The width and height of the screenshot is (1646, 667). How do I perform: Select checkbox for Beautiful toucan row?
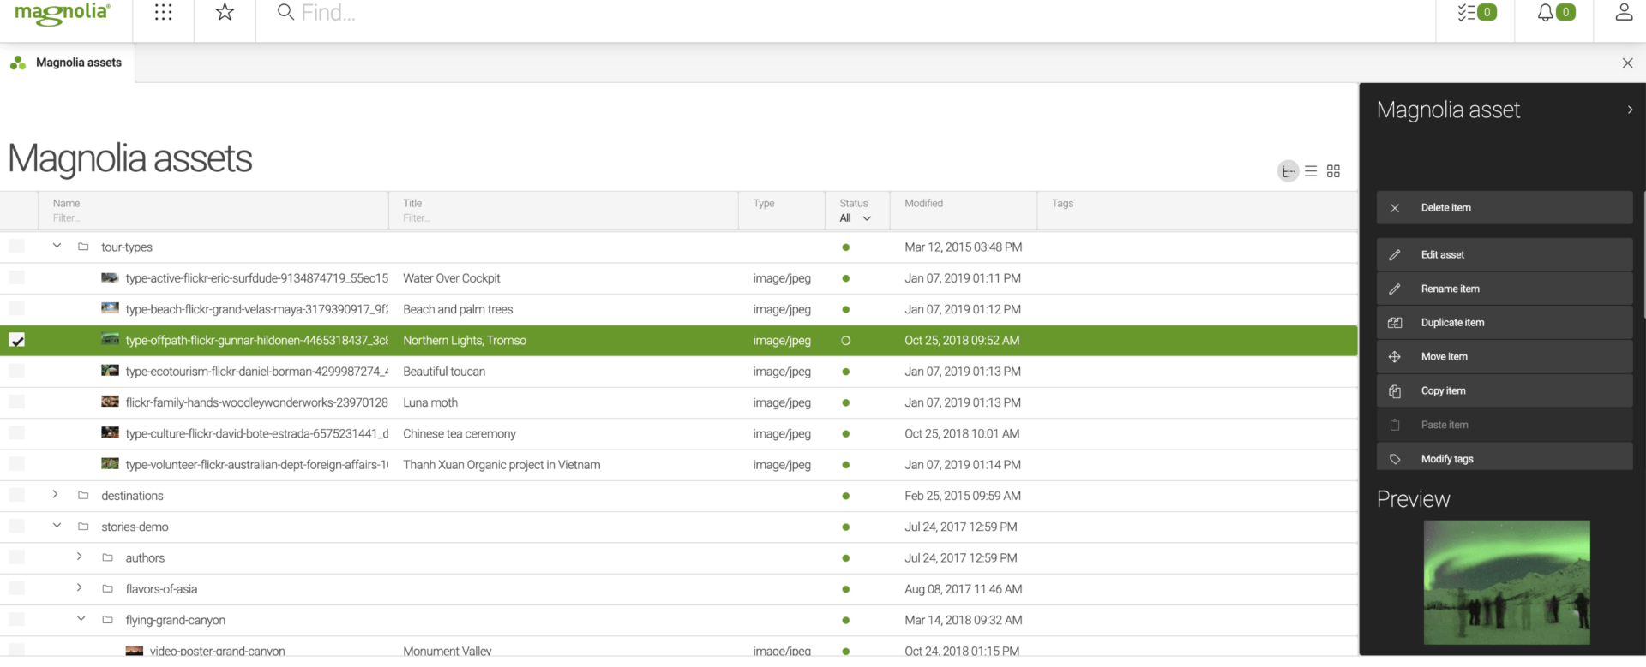click(x=17, y=372)
